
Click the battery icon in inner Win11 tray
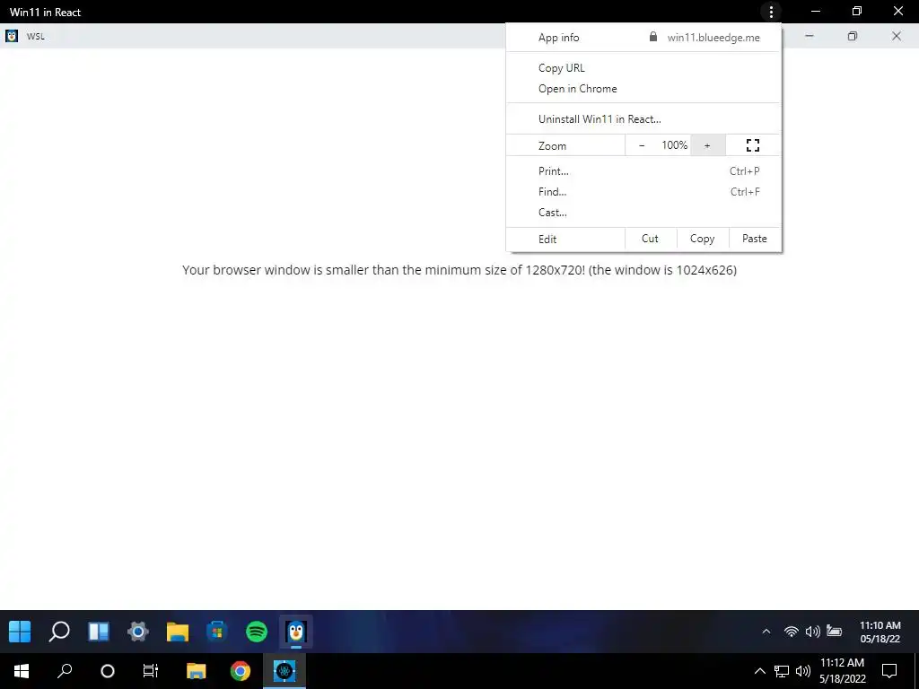click(834, 631)
